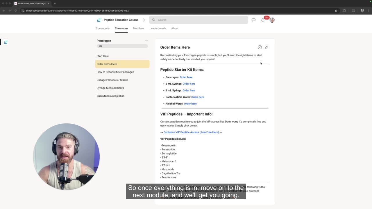Screen dimensions: 372x209
Task: Bookmark page with the star icon
Action: point(336,10)
